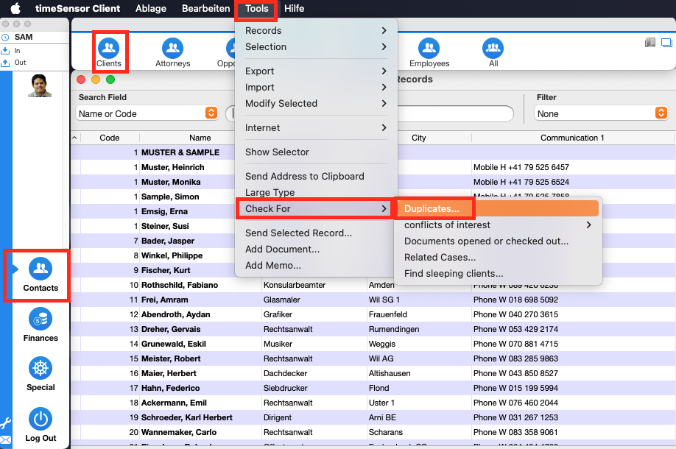676x449 pixels.
Task: Choose Documents opened or checked out...
Action: [x=498, y=241]
